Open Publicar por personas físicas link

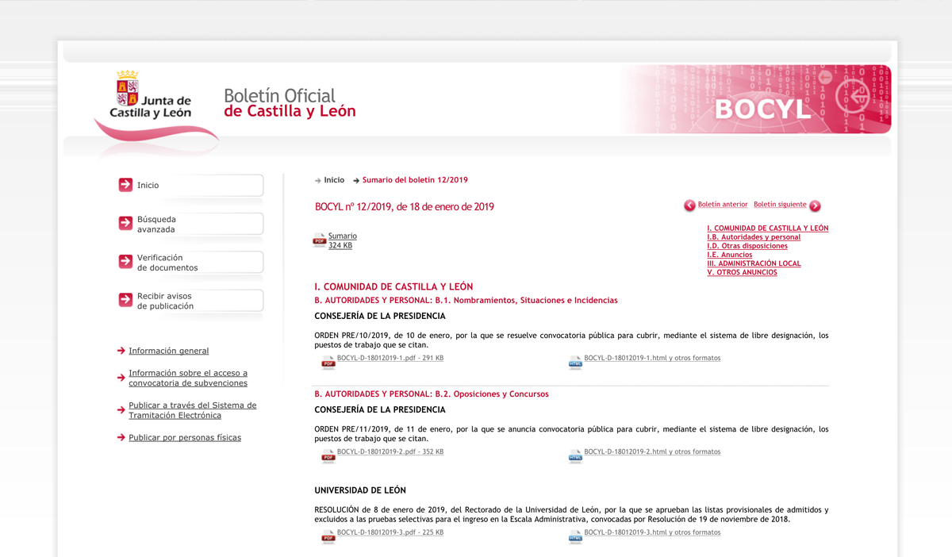pos(185,438)
